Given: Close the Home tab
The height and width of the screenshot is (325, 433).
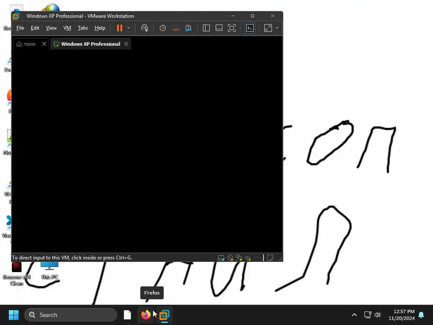Looking at the screenshot, I should tap(44, 44).
